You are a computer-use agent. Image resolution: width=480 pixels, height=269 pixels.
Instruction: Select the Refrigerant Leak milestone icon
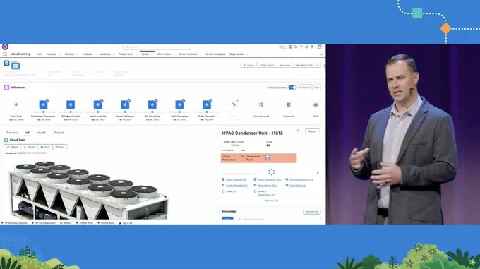(x=71, y=104)
